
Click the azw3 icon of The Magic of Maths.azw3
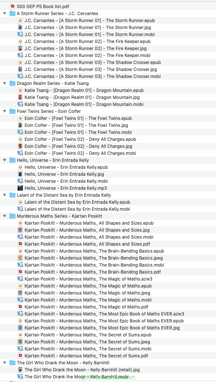point(20,279)
